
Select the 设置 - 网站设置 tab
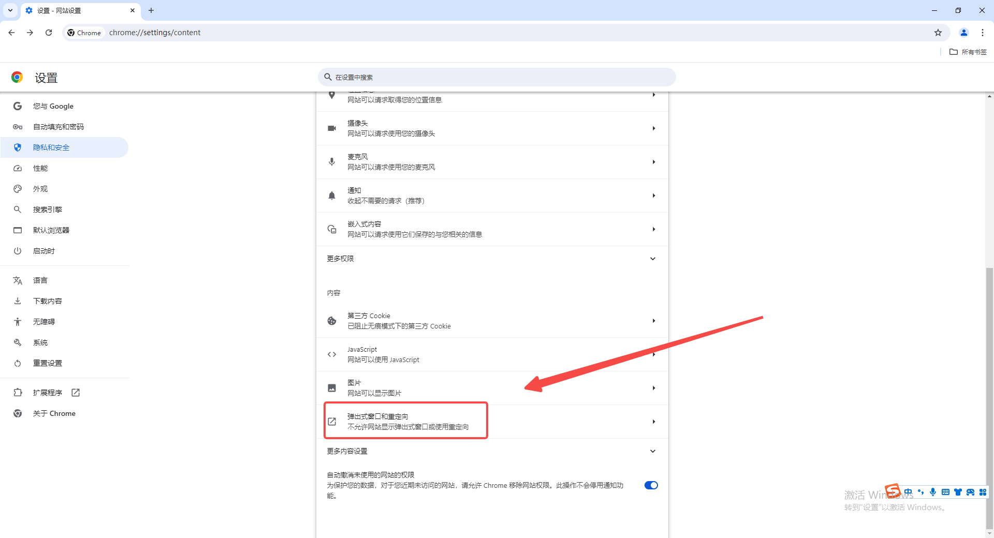[80, 10]
